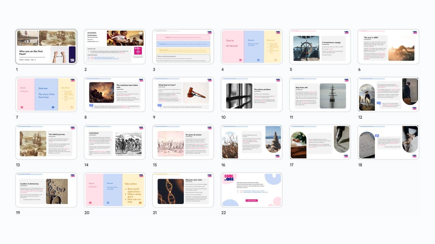The width and height of the screenshot is (435, 244).
Task: Select the What kind of crime slide
Action: click(x=183, y=94)
